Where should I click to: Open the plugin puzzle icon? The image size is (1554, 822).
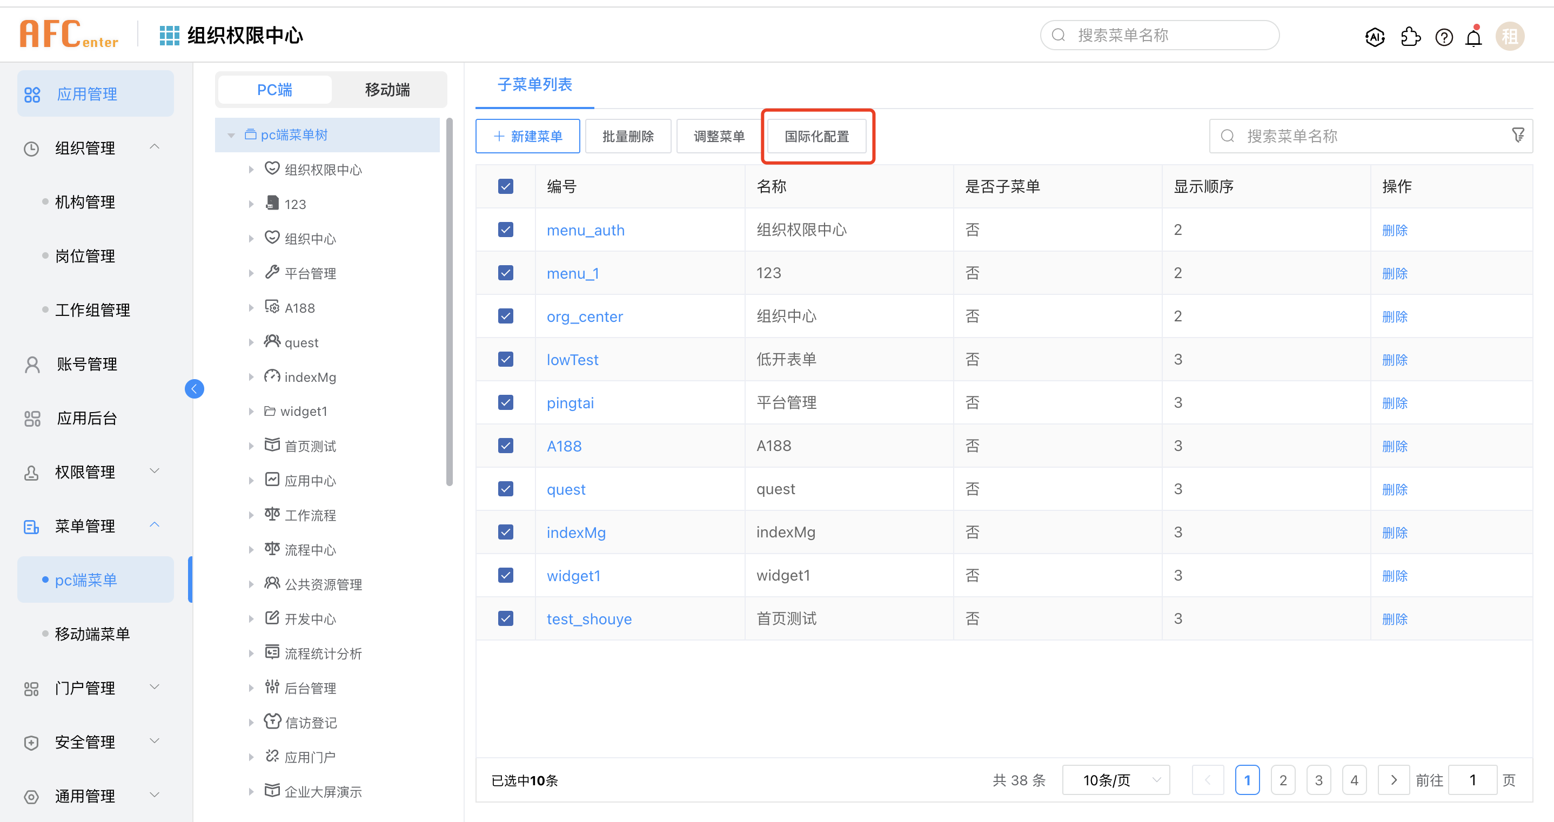click(x=1410, y=37)
